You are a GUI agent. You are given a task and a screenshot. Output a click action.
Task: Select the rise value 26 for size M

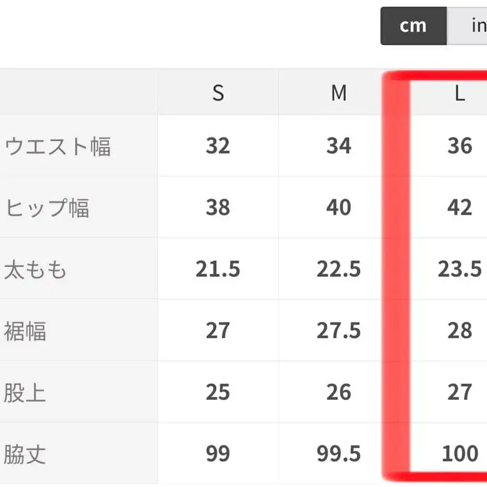tap(338, 392)
